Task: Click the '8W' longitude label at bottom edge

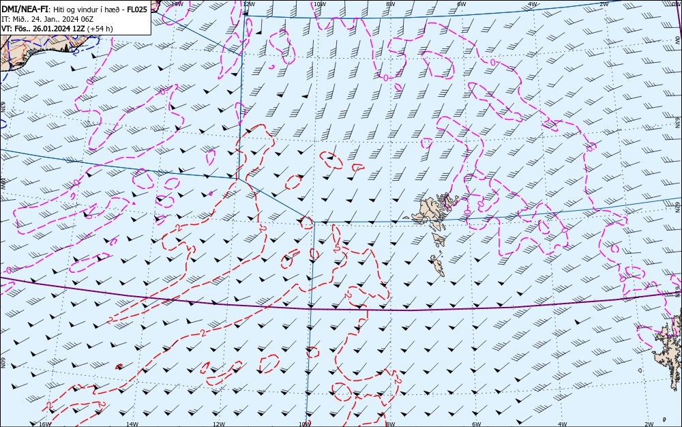Action: click(391, 424)
